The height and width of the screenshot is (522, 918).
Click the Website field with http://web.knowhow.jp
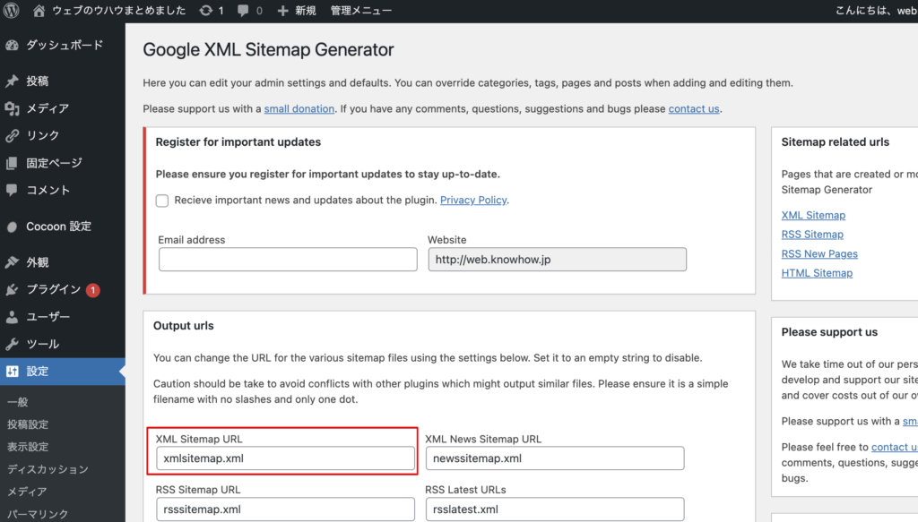(558, 260)
